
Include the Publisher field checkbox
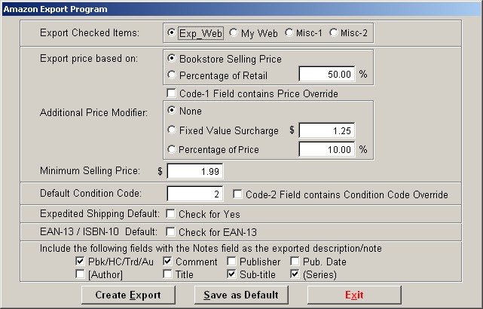(x=231, y=262)
